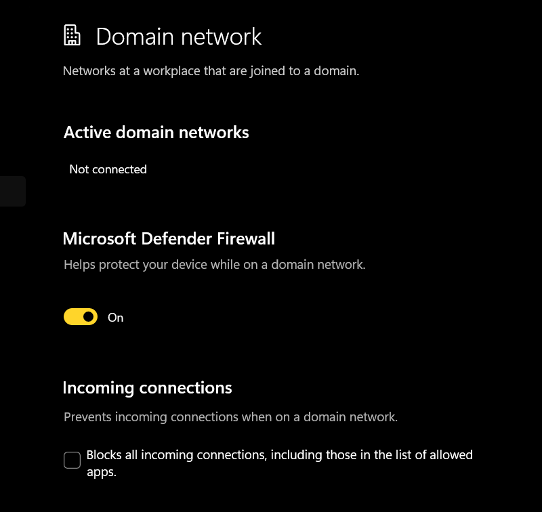Click the Not connected status text
The height and width of the screenshot is (512, 542).
(108, 169)
